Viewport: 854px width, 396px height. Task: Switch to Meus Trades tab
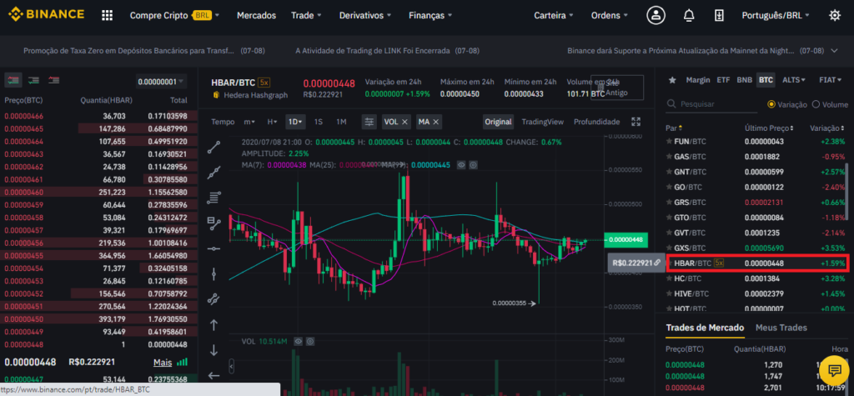tap(781, 328)
